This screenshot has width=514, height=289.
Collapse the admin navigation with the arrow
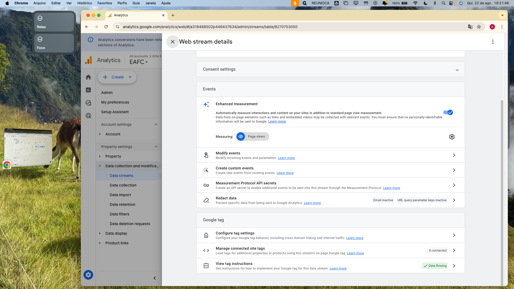(x=155, y=278)
